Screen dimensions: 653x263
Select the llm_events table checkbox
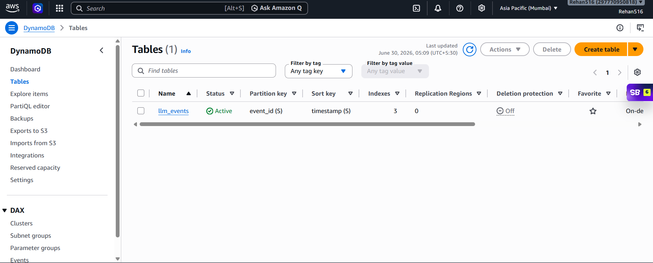click(141, 111)
